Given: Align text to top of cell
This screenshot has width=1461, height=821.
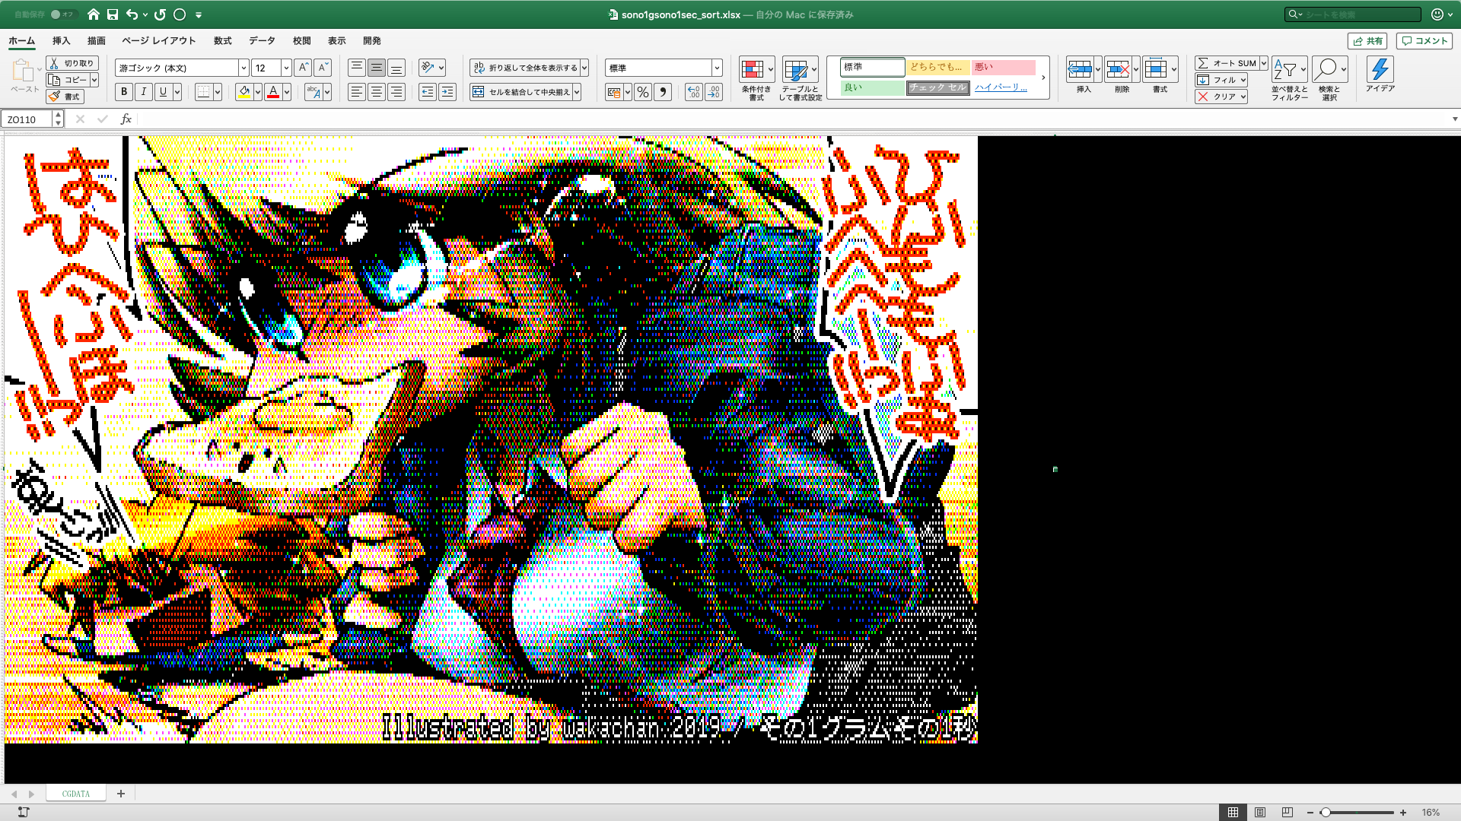Looking at the screenshot, I should 356,68.
